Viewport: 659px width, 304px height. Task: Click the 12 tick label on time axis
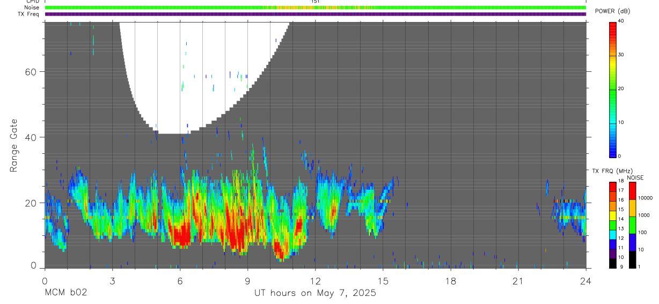point(316,281)
